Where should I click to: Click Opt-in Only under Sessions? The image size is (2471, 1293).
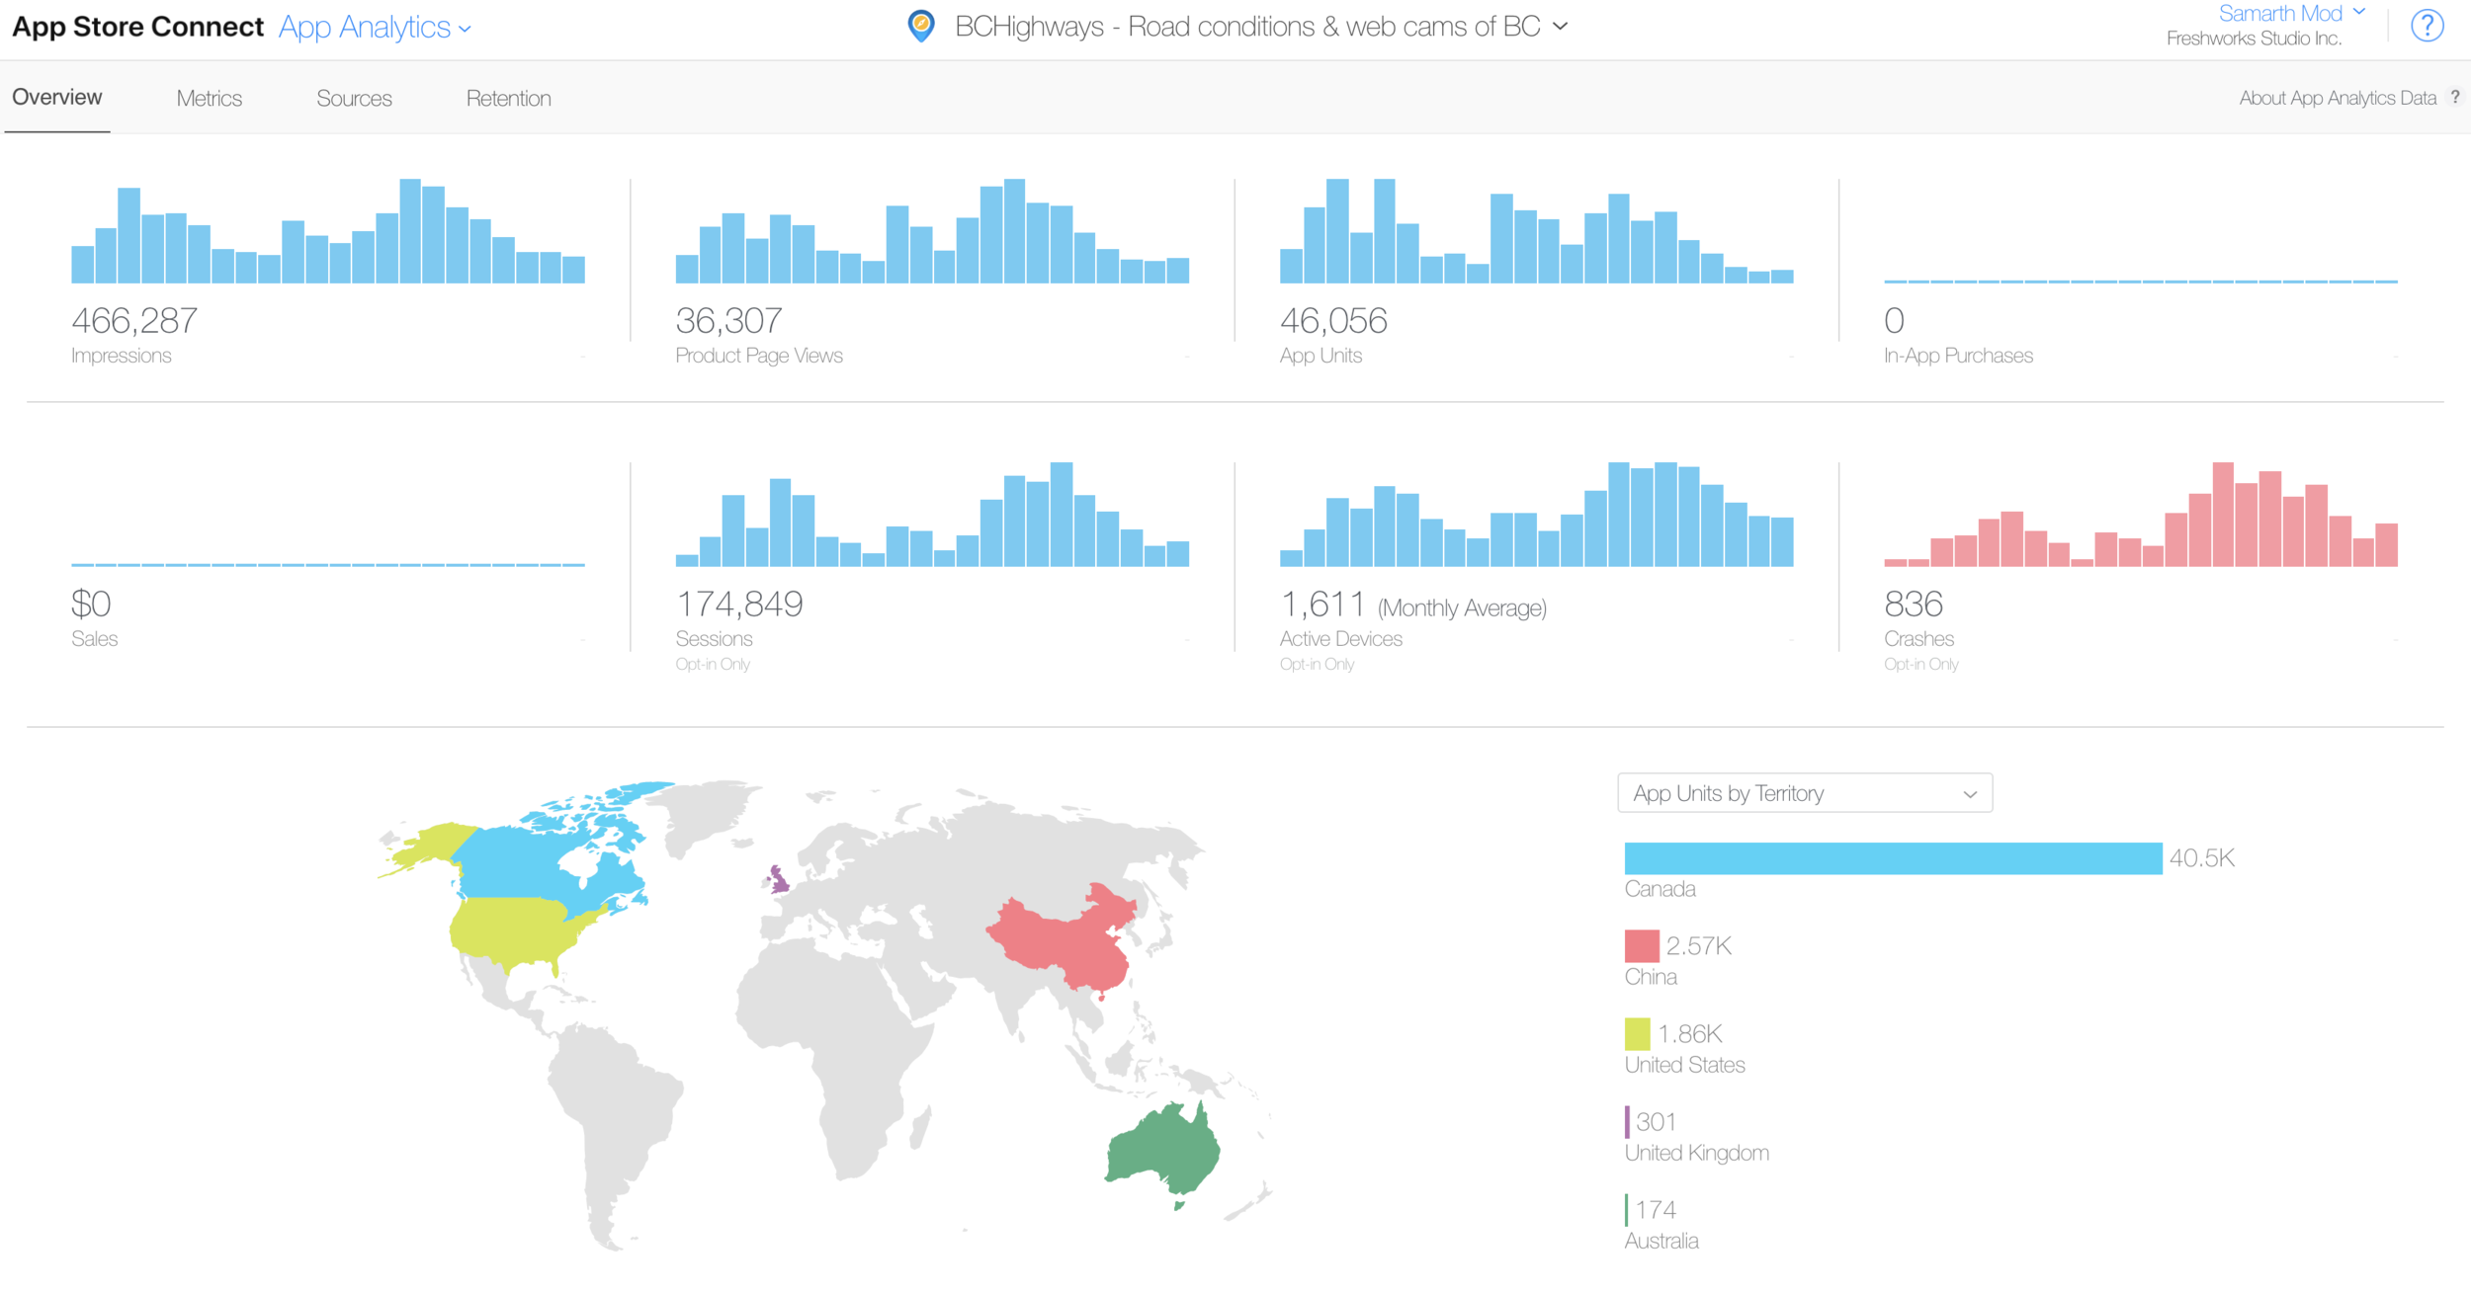pos(713,665)
